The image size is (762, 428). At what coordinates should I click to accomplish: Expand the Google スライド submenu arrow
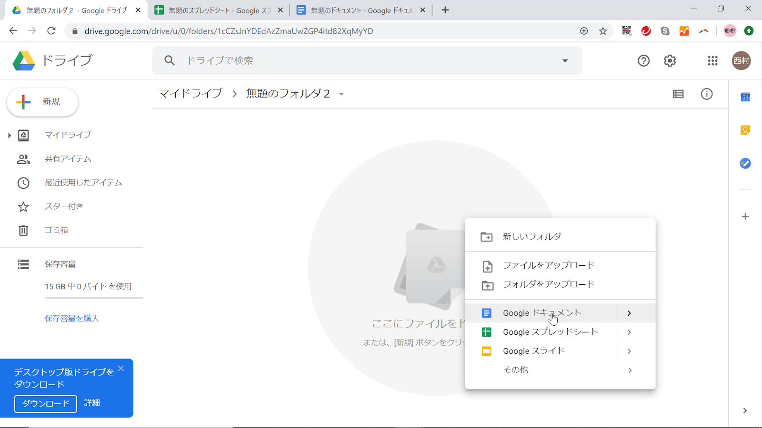(629, 351)
